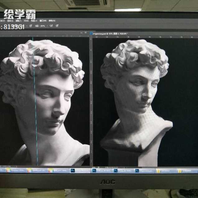Open third archive window on taskbar
This screenshot has height=198, width=198.
click(x=59, y=171)
